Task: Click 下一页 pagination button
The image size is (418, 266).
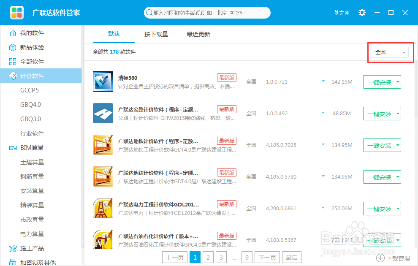Action: 267,258
